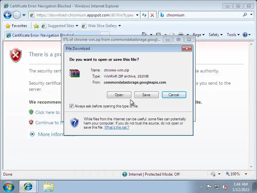Click the Home icon in command bar
This screenshot has width=257, height=193.
point(144,34)
